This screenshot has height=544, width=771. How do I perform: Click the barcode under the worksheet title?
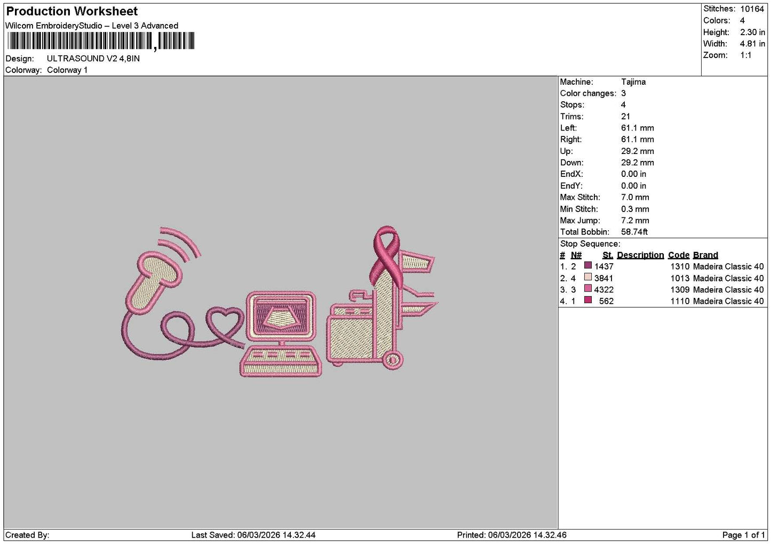pos(101,41)
